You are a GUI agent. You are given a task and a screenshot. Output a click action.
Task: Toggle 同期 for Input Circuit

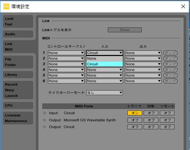[151, 113]
